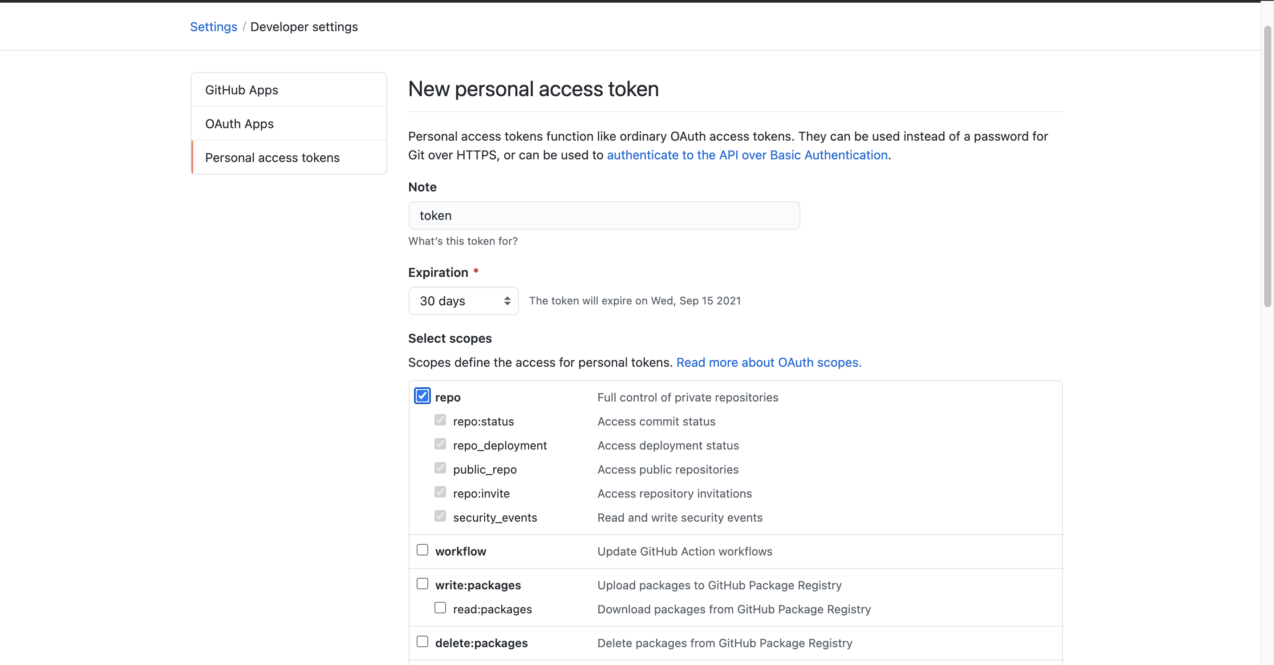This screenshot has width=1274, height=665.
Task: Select Personal access tokens sidebar item
Action: [289, 157]
